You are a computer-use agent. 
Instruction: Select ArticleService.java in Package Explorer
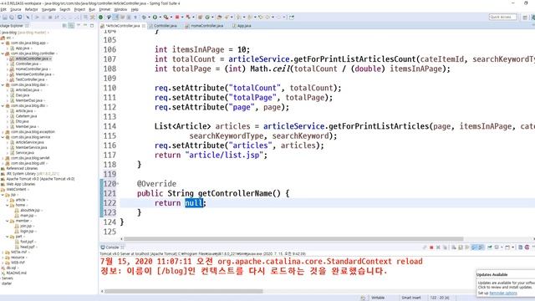point(30,142)
